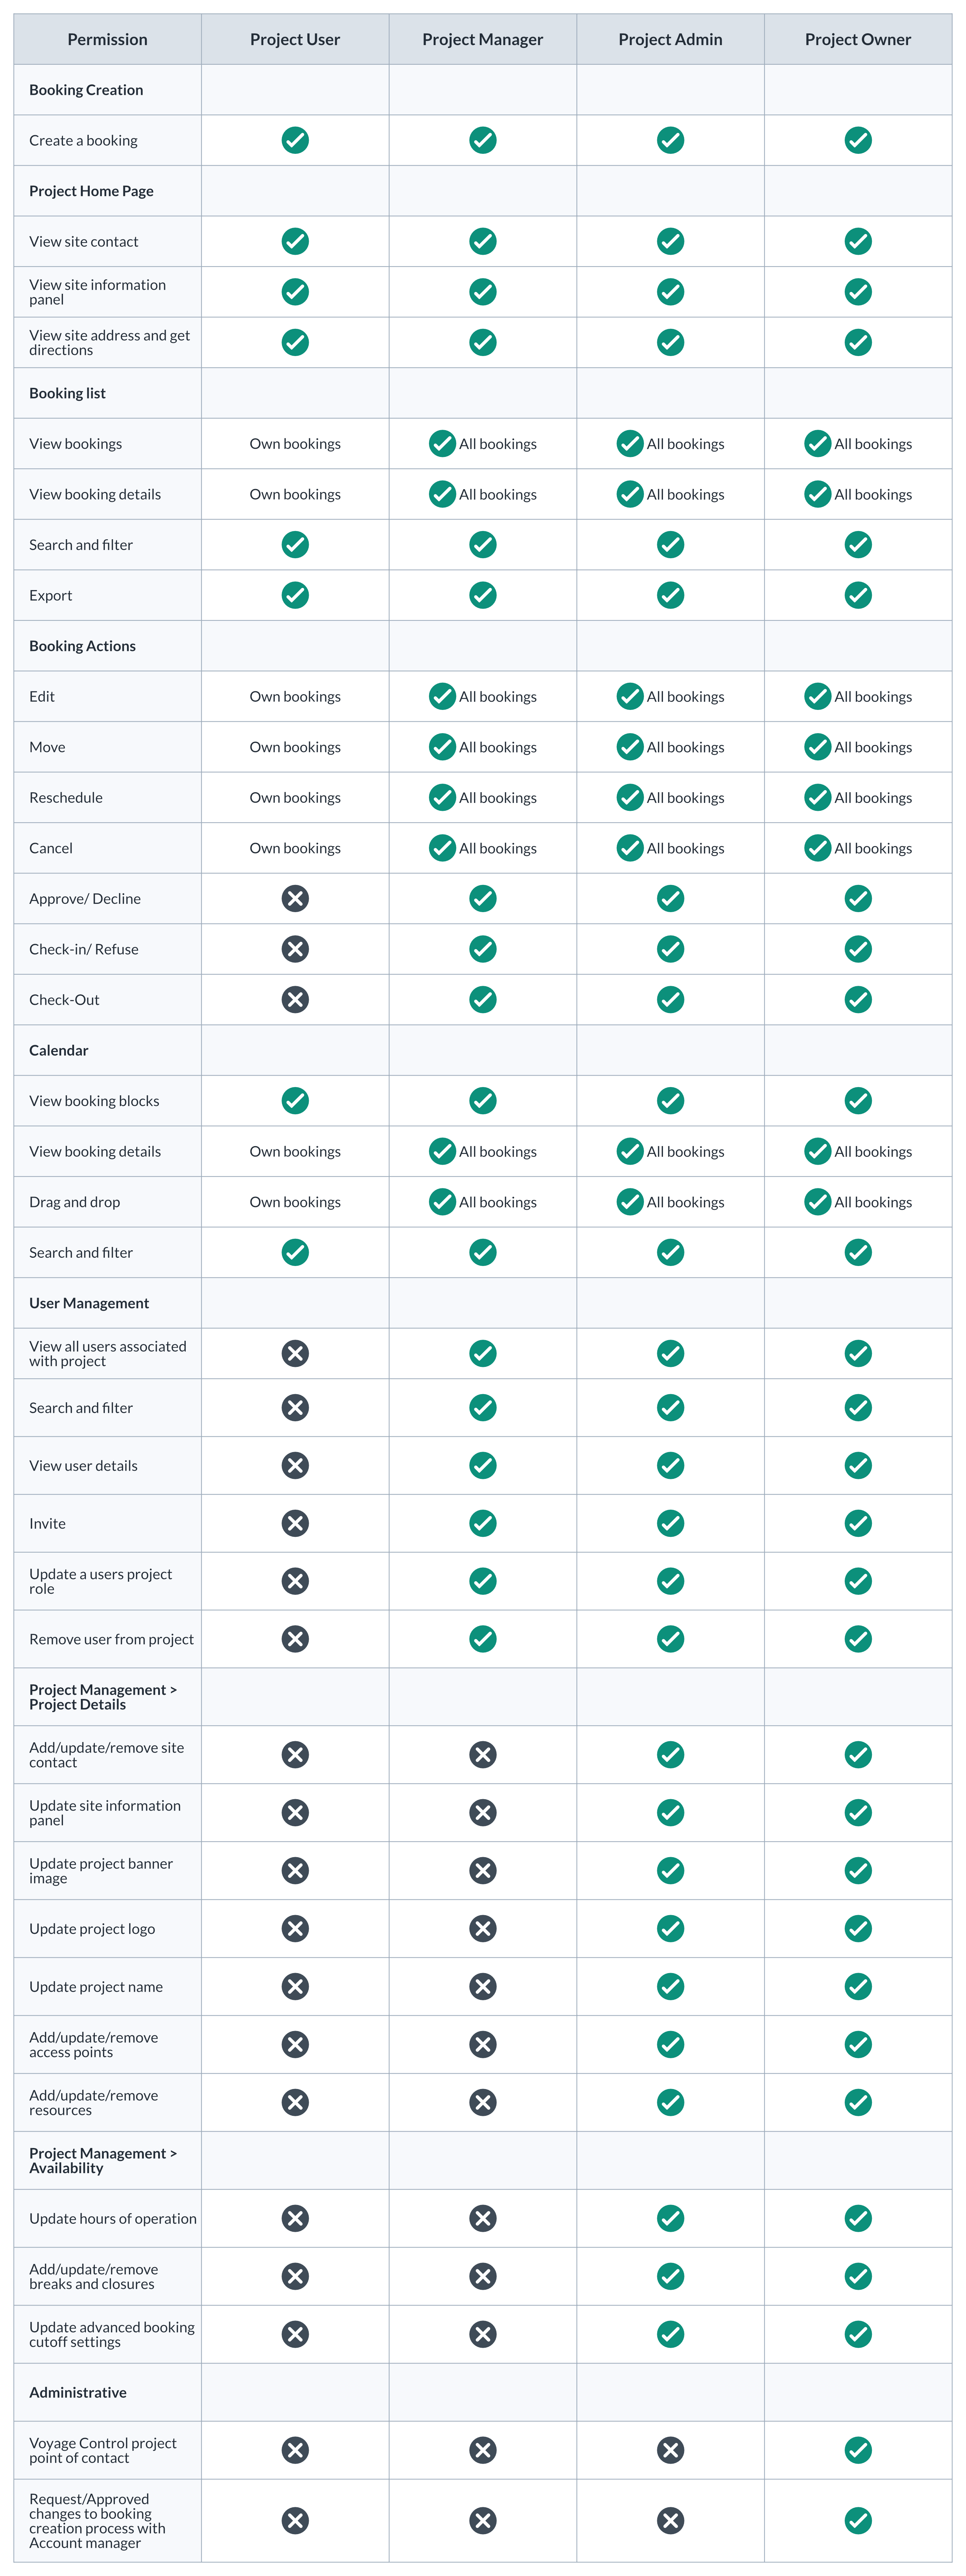
Task: Click Project Admin checkmark for Export row
Action: [670, 595]
